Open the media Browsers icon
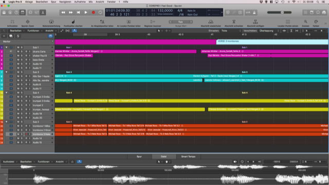 [324, 12]
